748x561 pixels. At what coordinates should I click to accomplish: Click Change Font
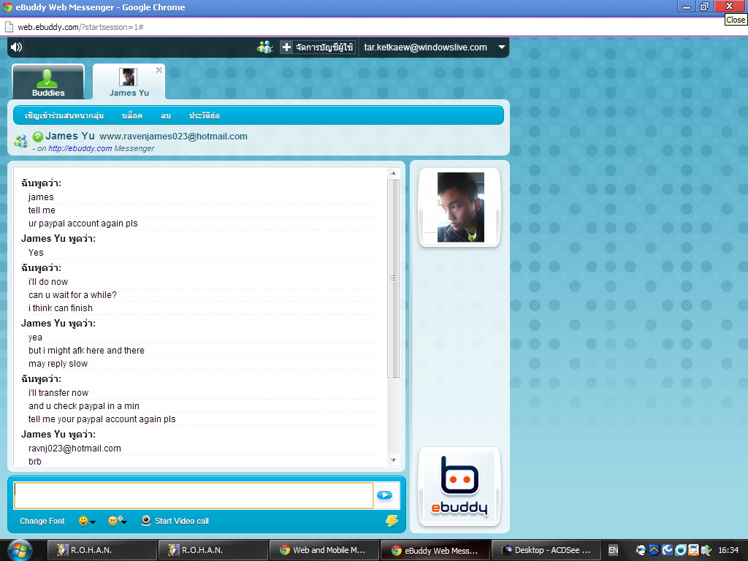point(42,521)
